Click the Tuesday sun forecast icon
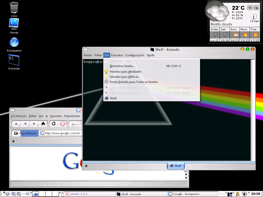This screenshot has height=197, width=263. [255, 35]
